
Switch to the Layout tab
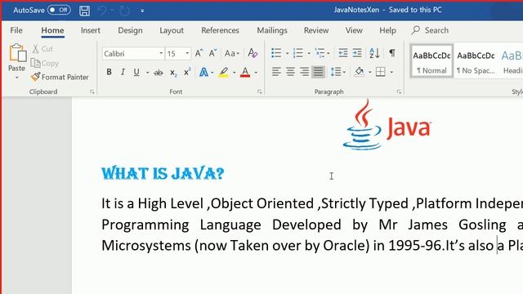point(172,30)
